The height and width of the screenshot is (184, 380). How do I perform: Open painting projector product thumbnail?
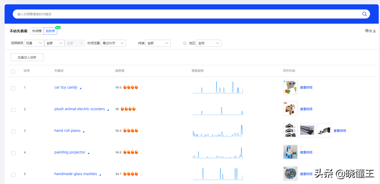click(290, 152)
